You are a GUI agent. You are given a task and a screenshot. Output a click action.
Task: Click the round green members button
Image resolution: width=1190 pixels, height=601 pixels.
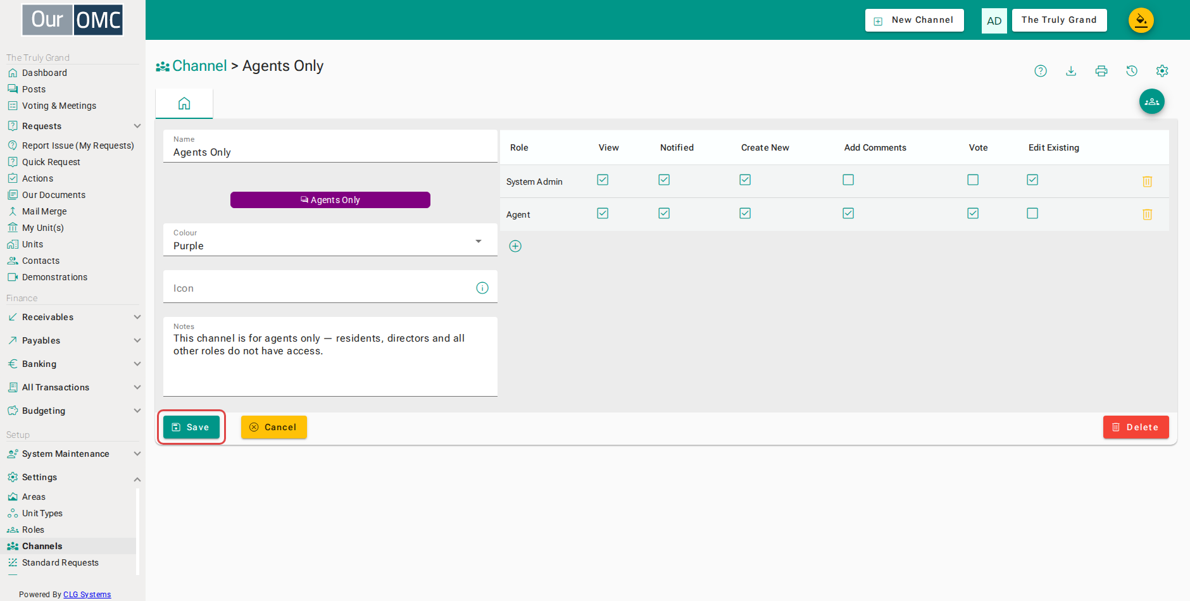(x=1152, y=101)
